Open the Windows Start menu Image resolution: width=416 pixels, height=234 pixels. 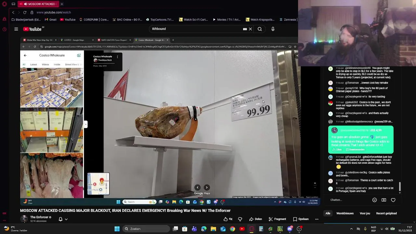pos(117,229)
